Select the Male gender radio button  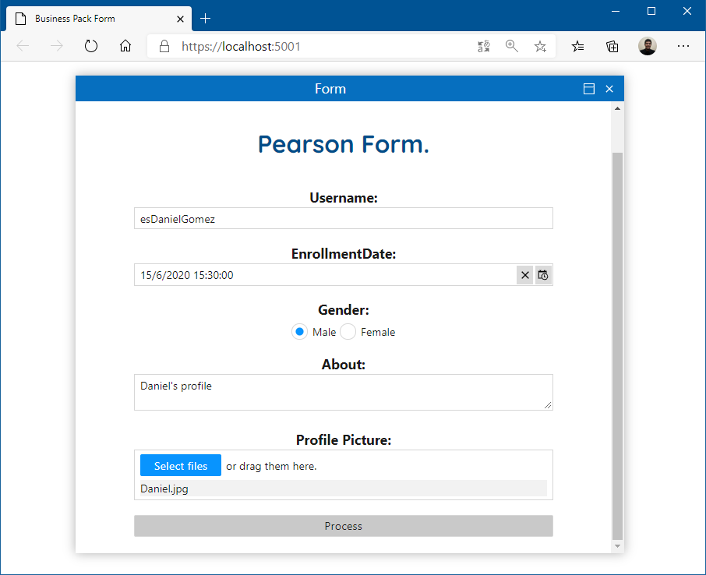[299, 331]
